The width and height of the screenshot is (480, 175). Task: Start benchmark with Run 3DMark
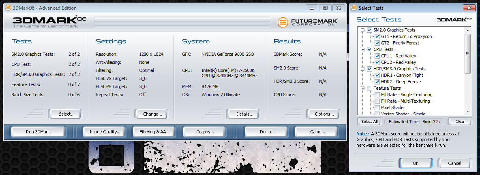[38, 132]
